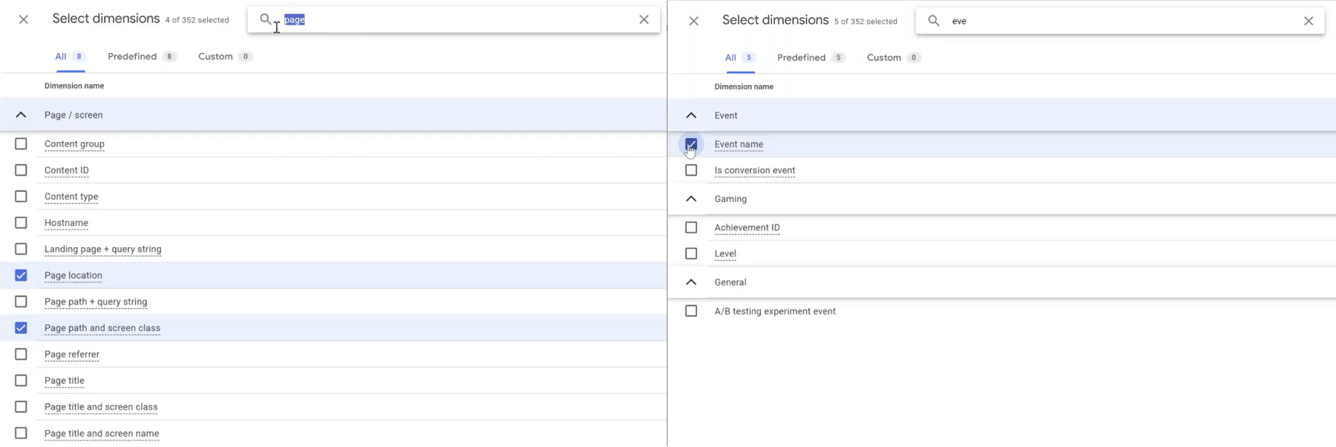The image size is (1336, 447).
Task: Collapse the Gaming group chevron
Action: pos(691,199)
